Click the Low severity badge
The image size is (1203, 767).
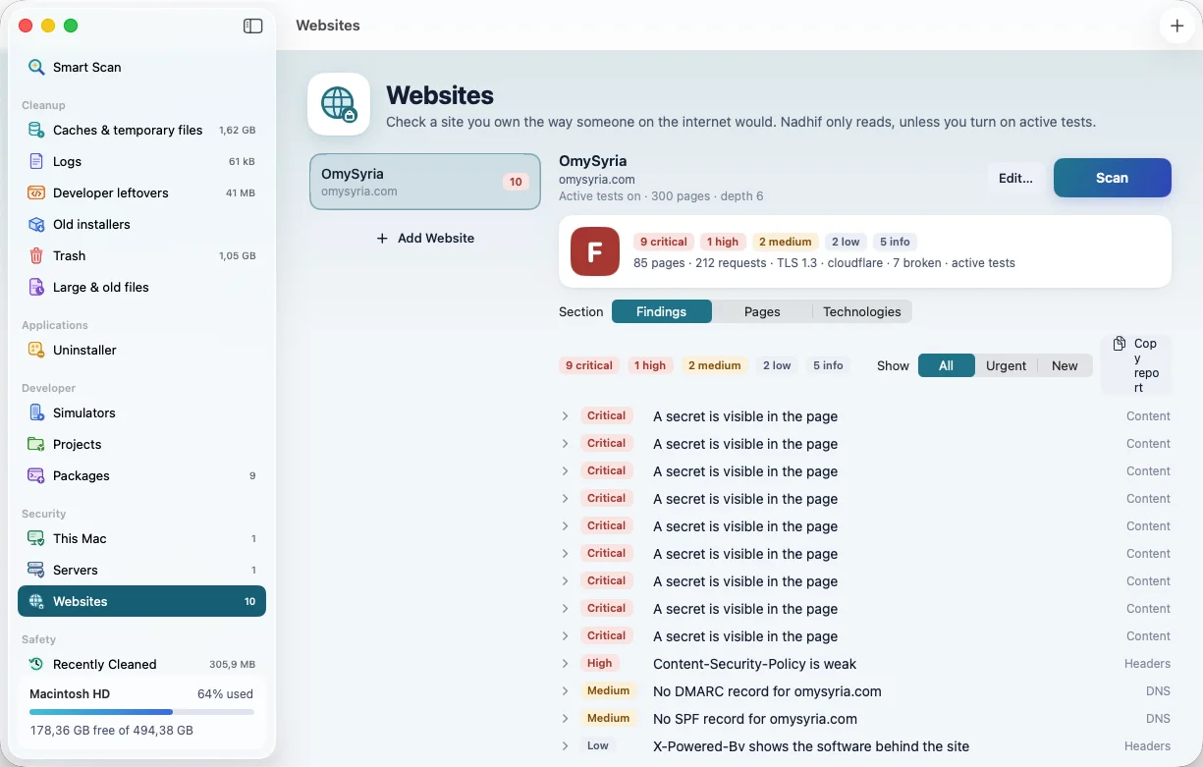[x=598, y=746]
